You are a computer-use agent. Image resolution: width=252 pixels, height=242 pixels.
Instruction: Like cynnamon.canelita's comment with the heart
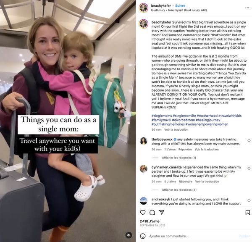click(x=249, y=168)
